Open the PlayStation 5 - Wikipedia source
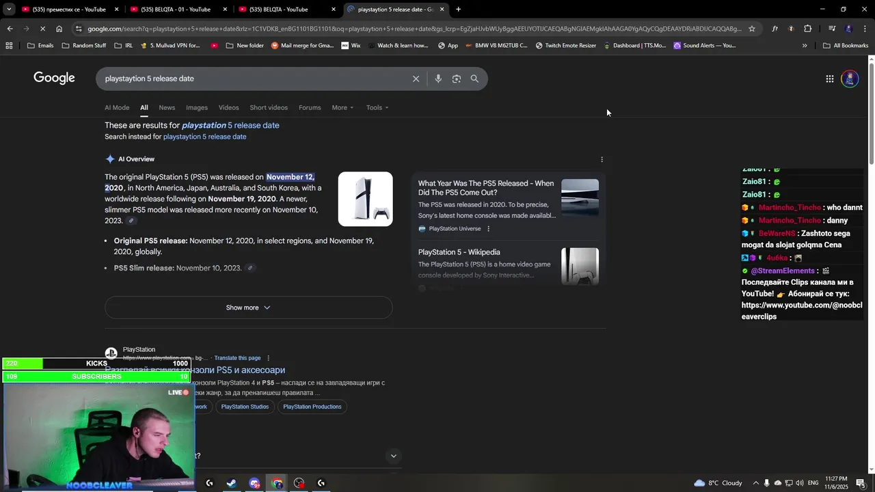The image size is (875, 492). click(459, 252)
